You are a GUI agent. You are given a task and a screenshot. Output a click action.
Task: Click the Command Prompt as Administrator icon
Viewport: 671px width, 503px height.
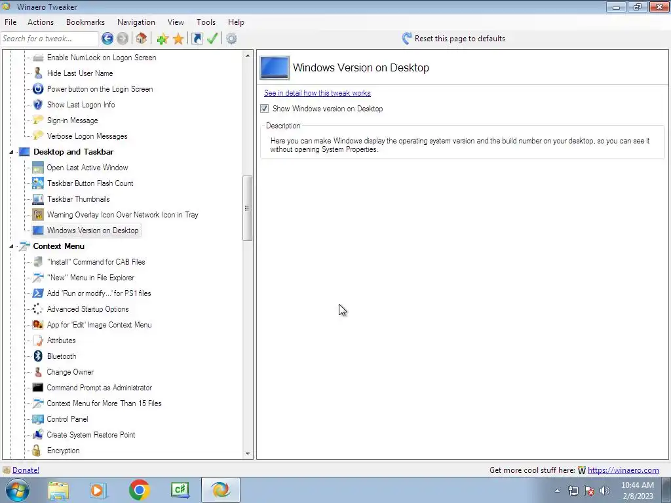point(38,388)
